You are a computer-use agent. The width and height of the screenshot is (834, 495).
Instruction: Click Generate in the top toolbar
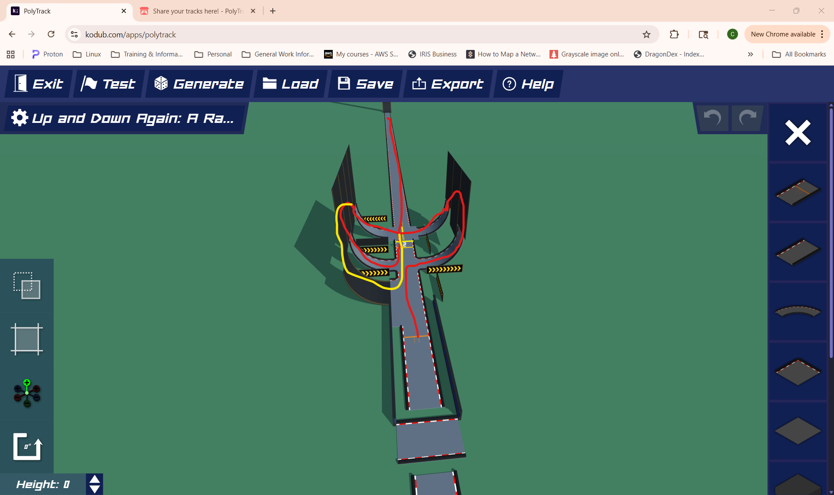coord(199,84)
